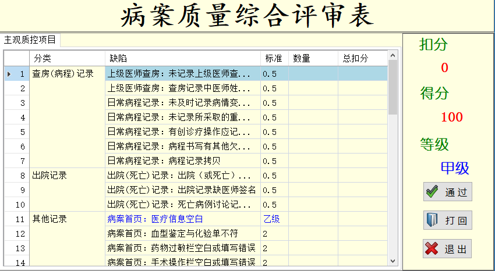Select the 日常病程记录：病程记录拷贝 row
Image resolution: width=495 pixels, height=271 pixels.
196,161
